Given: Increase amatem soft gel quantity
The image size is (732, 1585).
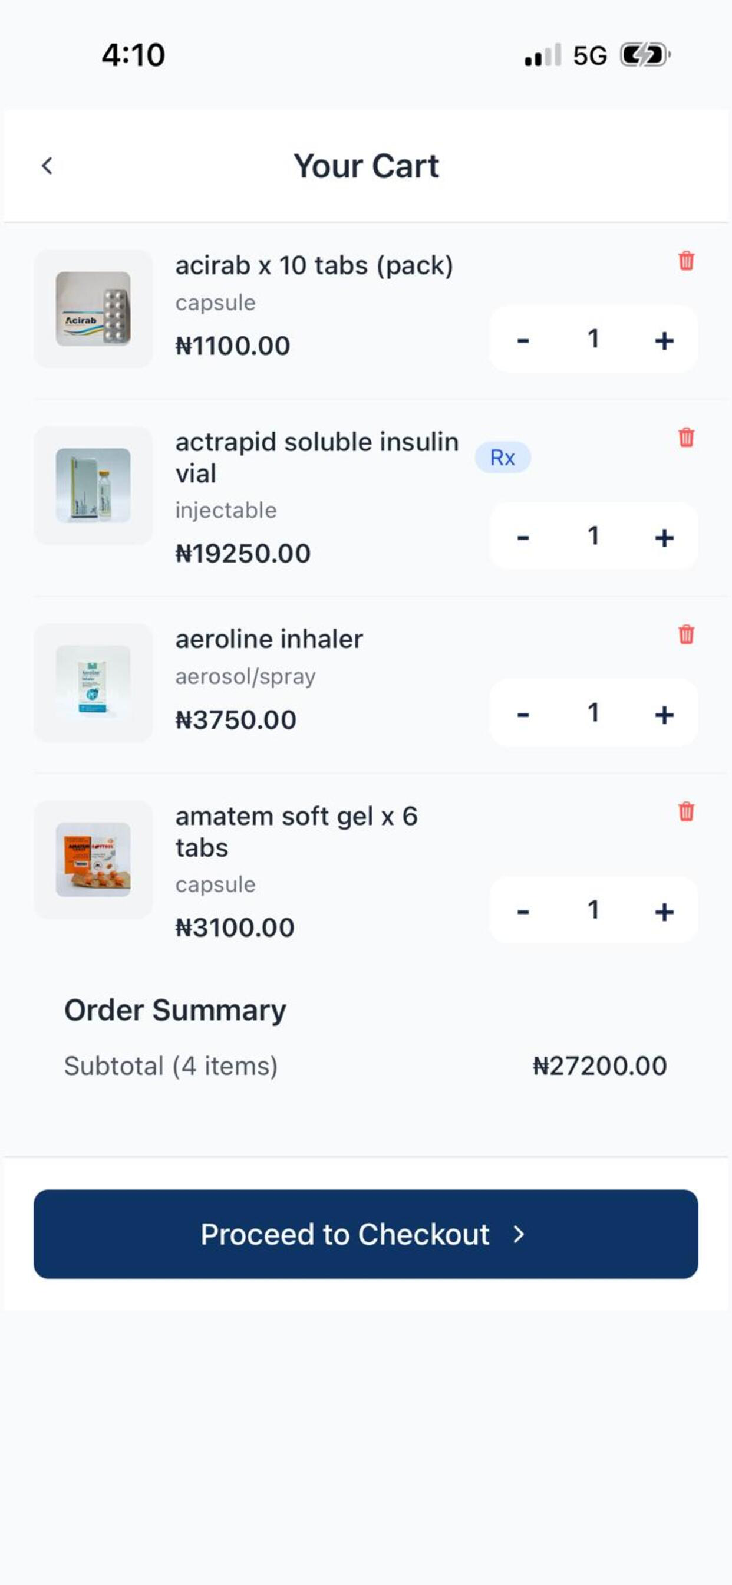Looking at the screenshot, I should click(664, 911).
